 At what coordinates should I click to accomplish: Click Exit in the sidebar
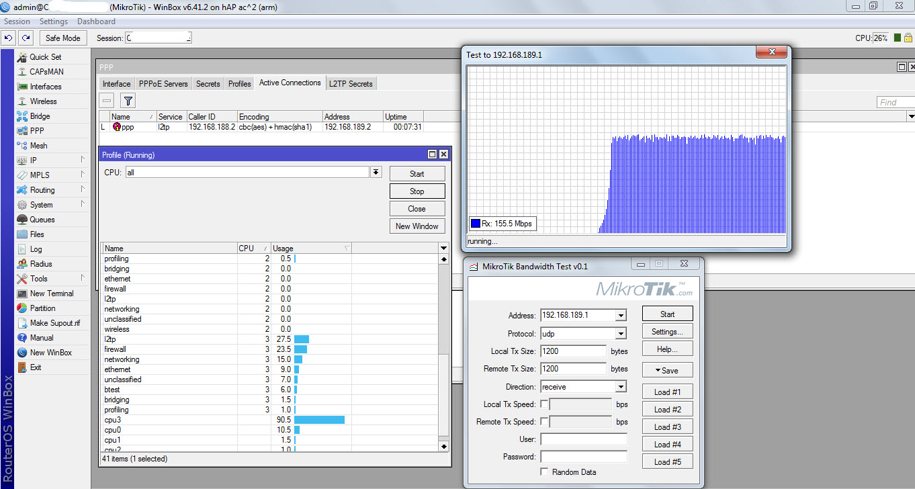pos(36,367)
